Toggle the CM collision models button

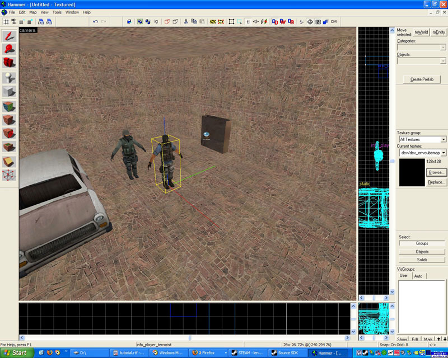pyautogui.click(x=333, y=22)
